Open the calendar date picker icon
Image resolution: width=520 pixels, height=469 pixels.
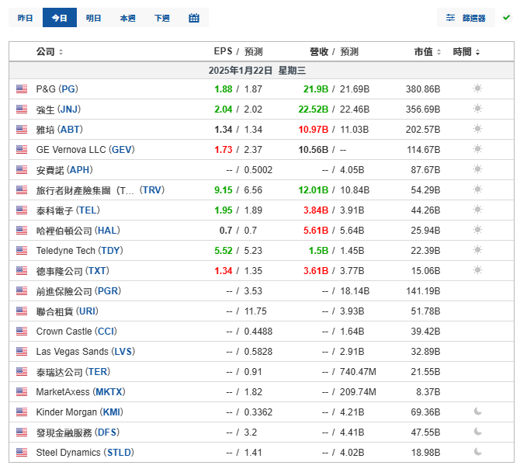pos(194,18)
